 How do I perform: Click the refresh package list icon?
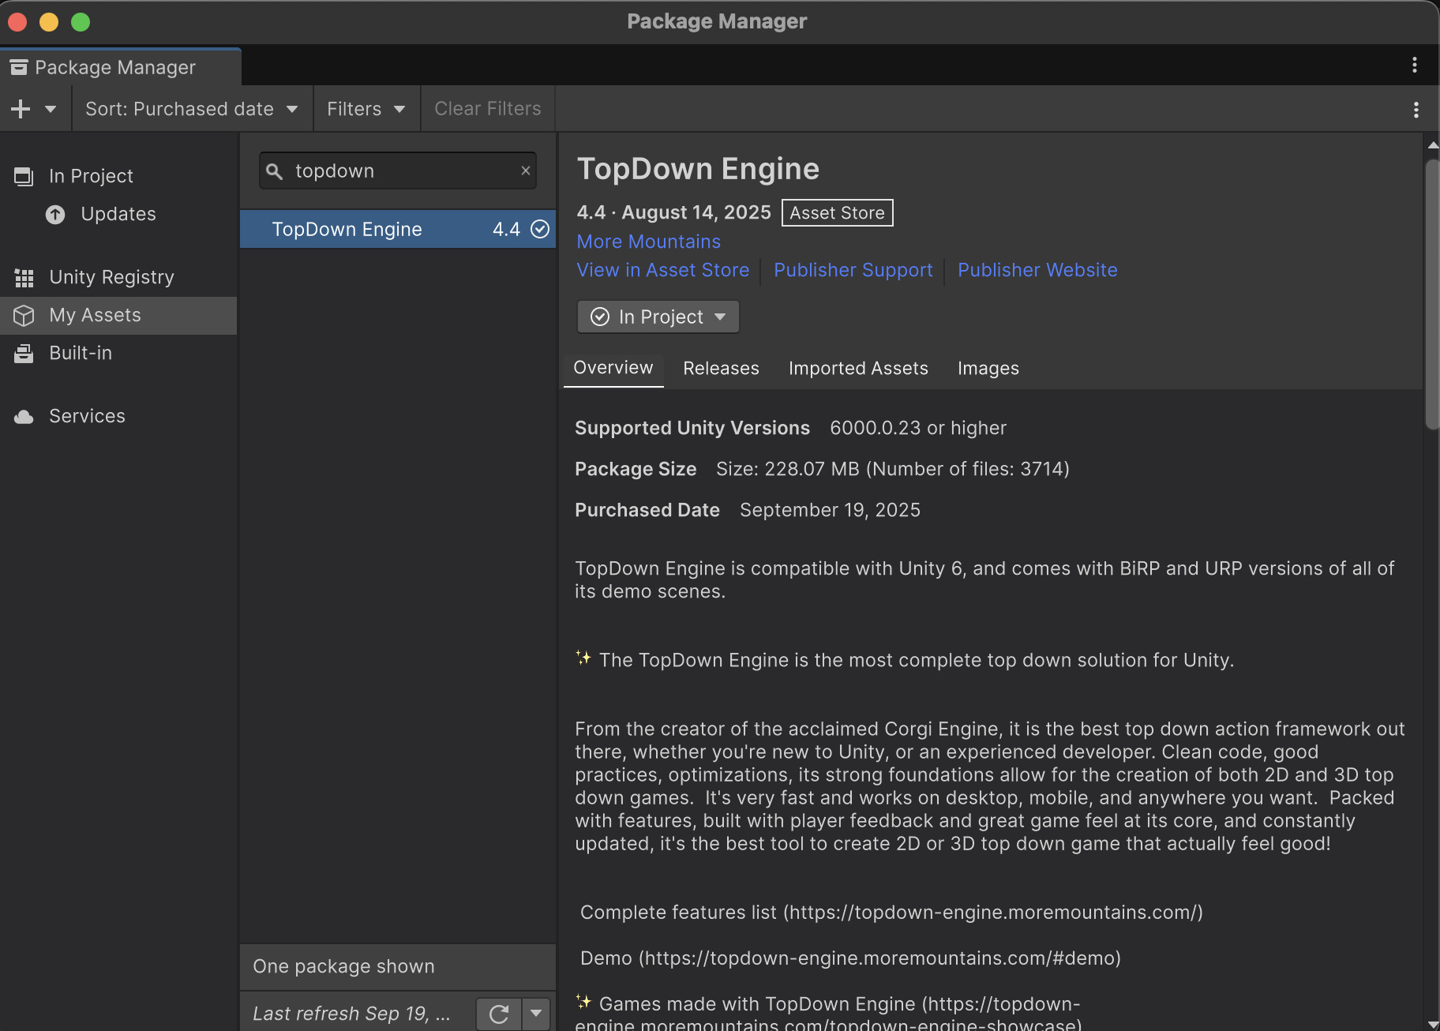(499, 1014)
